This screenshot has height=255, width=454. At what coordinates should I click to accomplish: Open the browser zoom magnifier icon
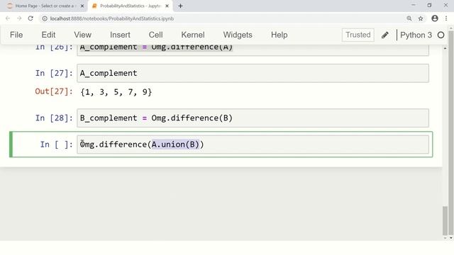[x=409, y=18]
